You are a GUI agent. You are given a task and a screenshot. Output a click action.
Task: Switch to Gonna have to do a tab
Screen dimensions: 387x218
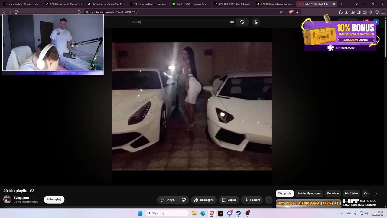tap(148, 4)
